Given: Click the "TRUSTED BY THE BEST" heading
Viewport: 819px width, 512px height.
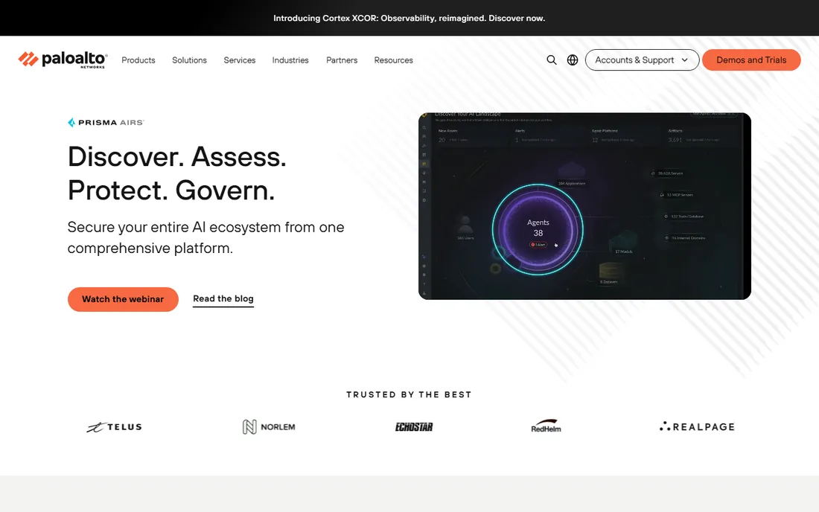Looking at the screenshot, I should [x=409, y=394].
